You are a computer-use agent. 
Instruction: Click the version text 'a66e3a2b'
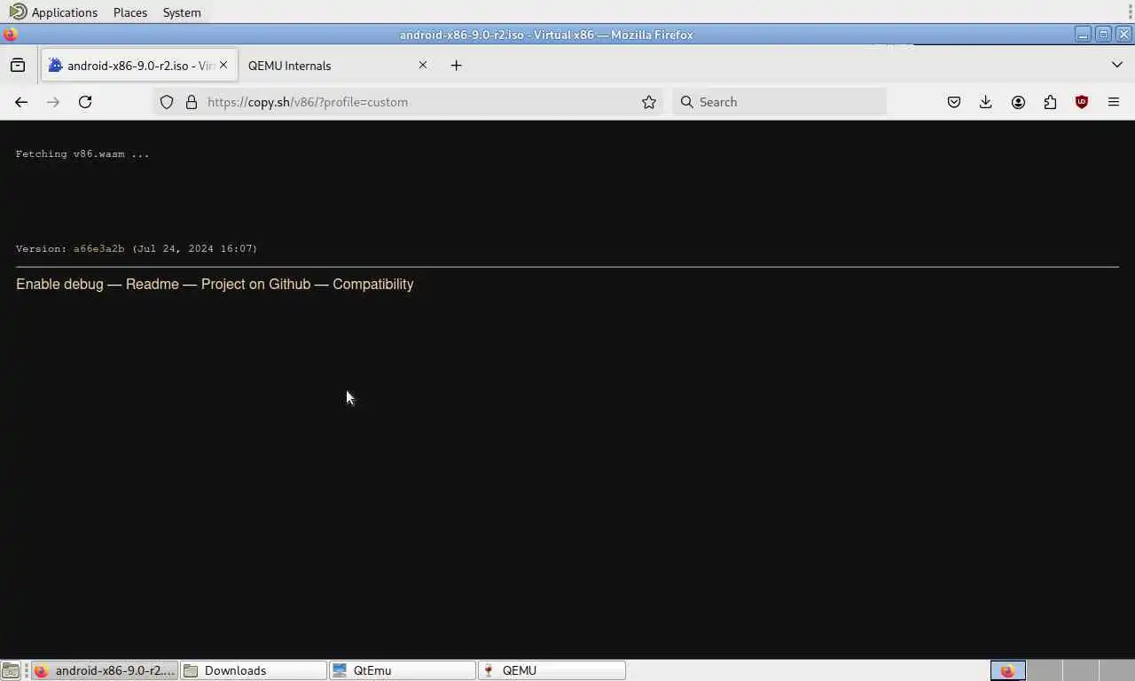point(99,249)
